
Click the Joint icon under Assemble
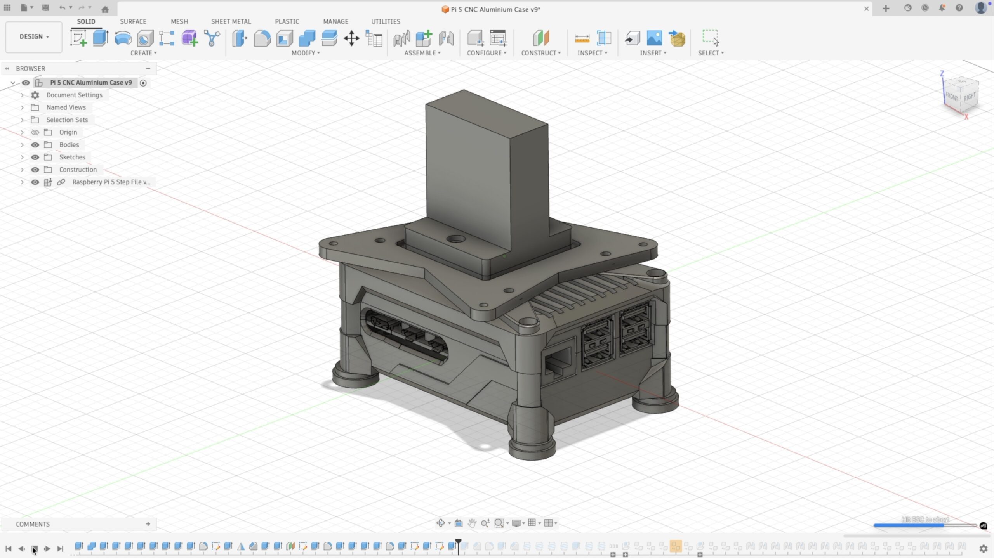click(446, 38)
